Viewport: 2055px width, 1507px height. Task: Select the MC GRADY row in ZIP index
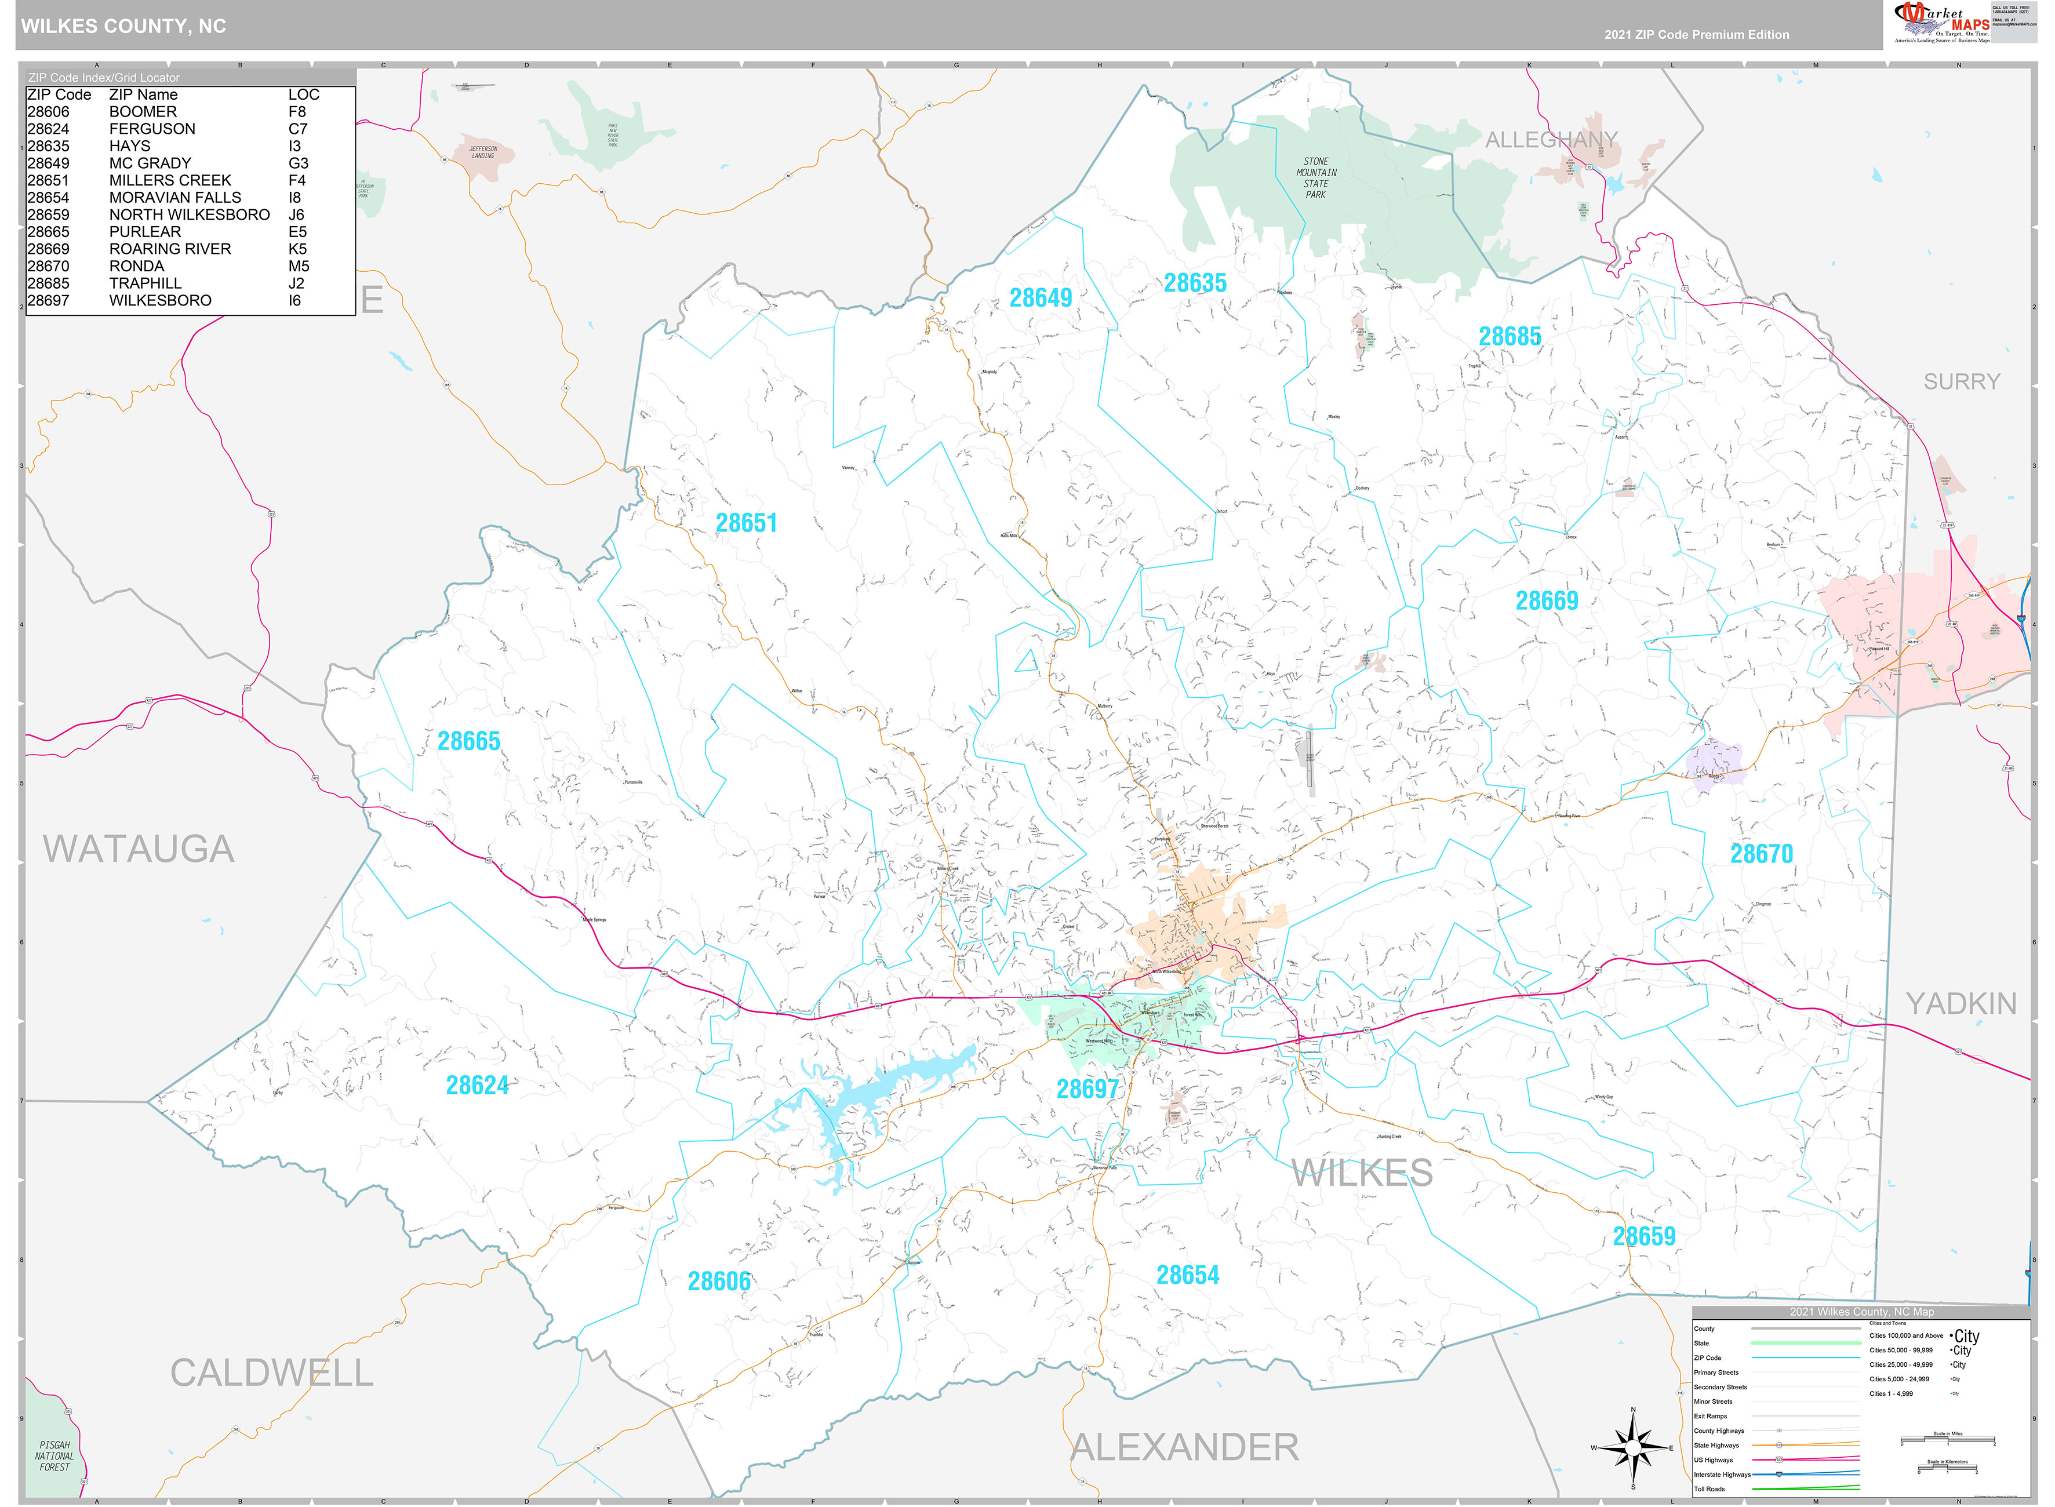[173, 163]
